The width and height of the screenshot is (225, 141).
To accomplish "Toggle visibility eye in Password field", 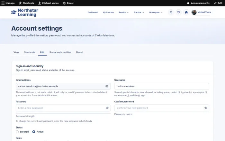I will tap(107, 108).
